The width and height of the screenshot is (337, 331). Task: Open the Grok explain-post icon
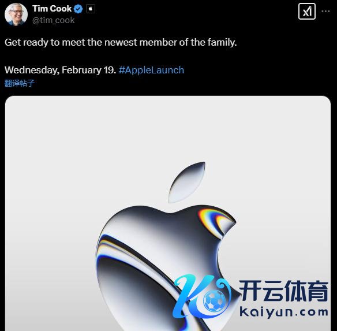[306, 12]
